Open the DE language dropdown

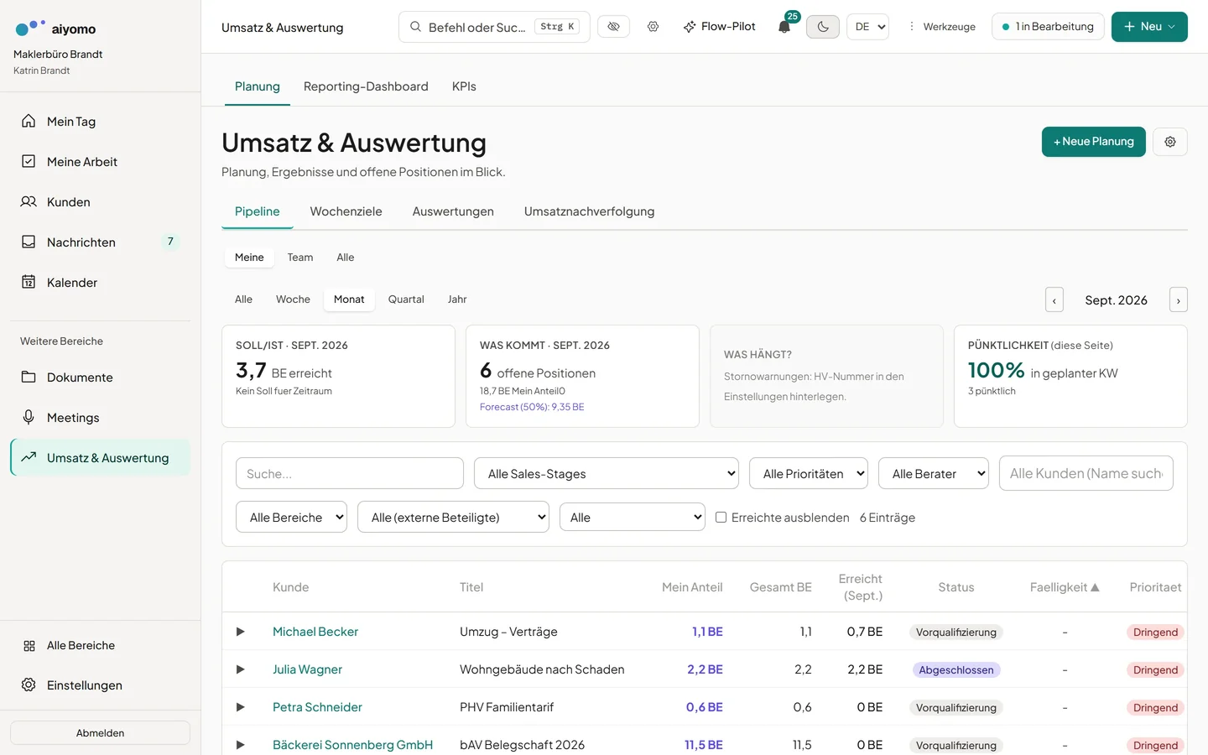coord(867,27)
